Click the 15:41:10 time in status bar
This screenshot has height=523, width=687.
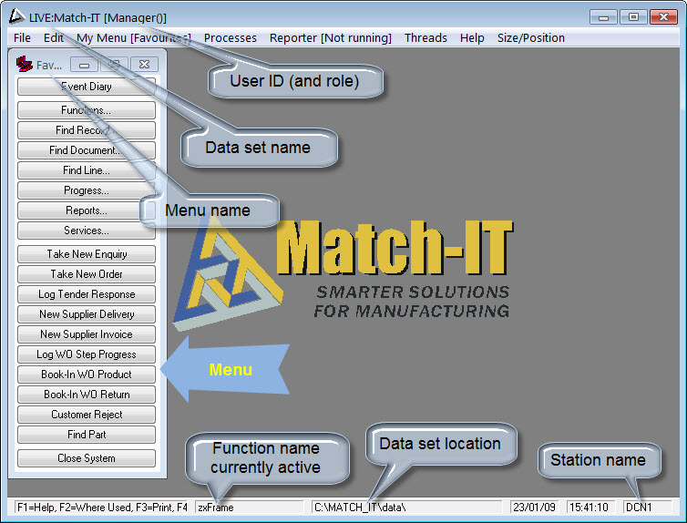(x=589, y=508)
